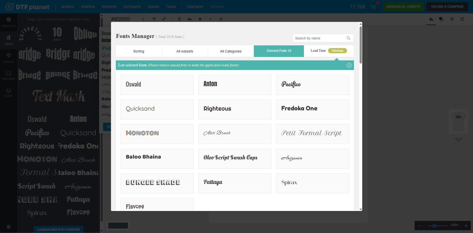
Task: Switch to Selected Fonts 16 tab
Action: pos(279,51)
